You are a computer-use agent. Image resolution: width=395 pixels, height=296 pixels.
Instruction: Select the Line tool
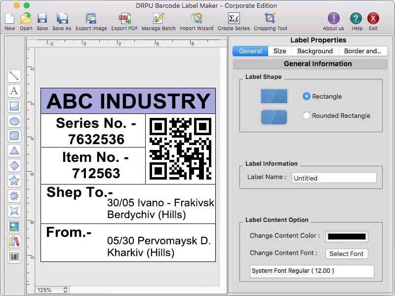[14, 76]
